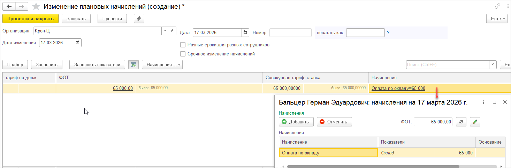
Task: Click the forward navigation arrow
Action: (22, 7)
